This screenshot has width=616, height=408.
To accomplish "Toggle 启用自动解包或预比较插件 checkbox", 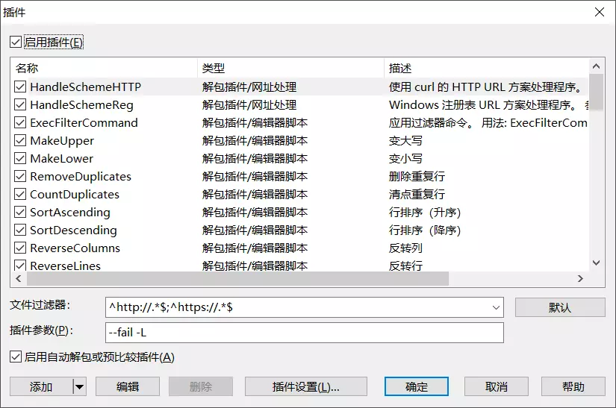I will pyautogui.click(x=16, y=357).
